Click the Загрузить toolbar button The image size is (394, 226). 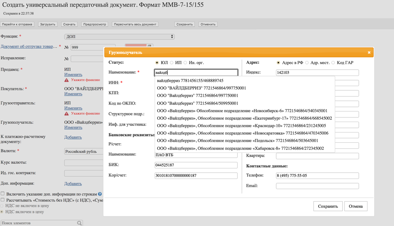(48, 24)
